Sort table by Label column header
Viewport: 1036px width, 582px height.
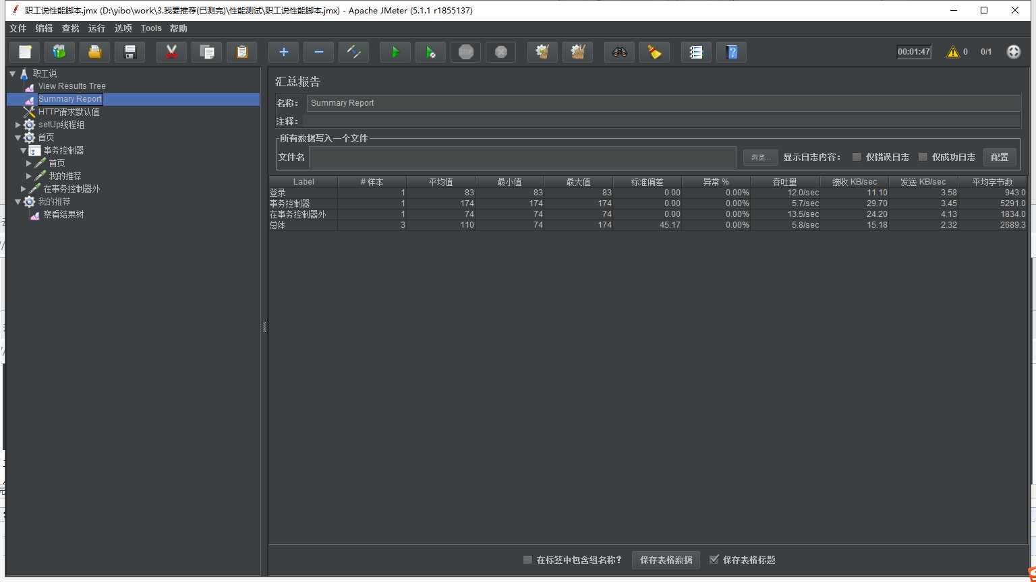point(304,182)
